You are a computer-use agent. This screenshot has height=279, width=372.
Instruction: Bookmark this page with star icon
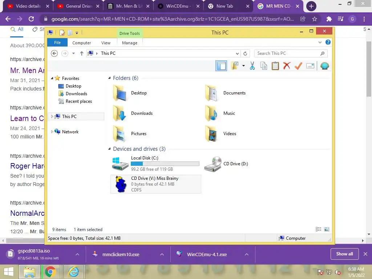coord(315,19)
